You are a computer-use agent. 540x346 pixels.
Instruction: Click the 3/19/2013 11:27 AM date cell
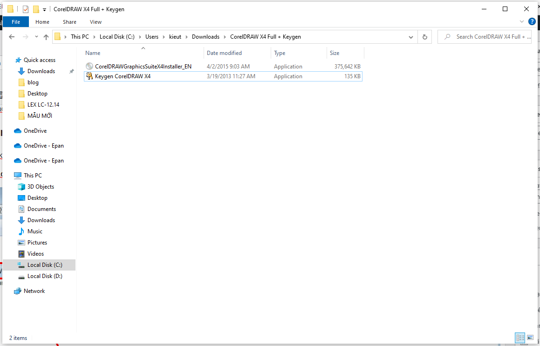point(231,76)
